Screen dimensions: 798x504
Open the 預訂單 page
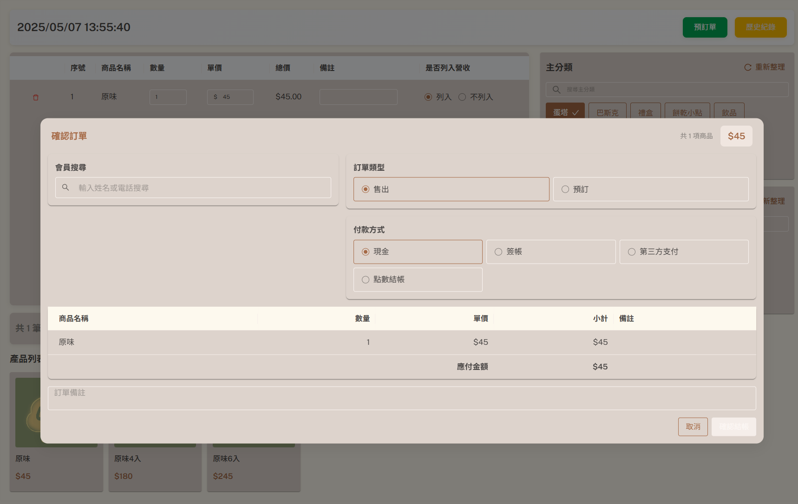[x=705, y=27]
